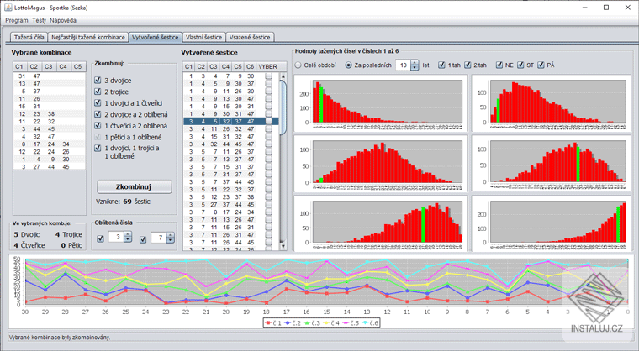Select combination row 8 17 24 34

[x=50, y=144]
